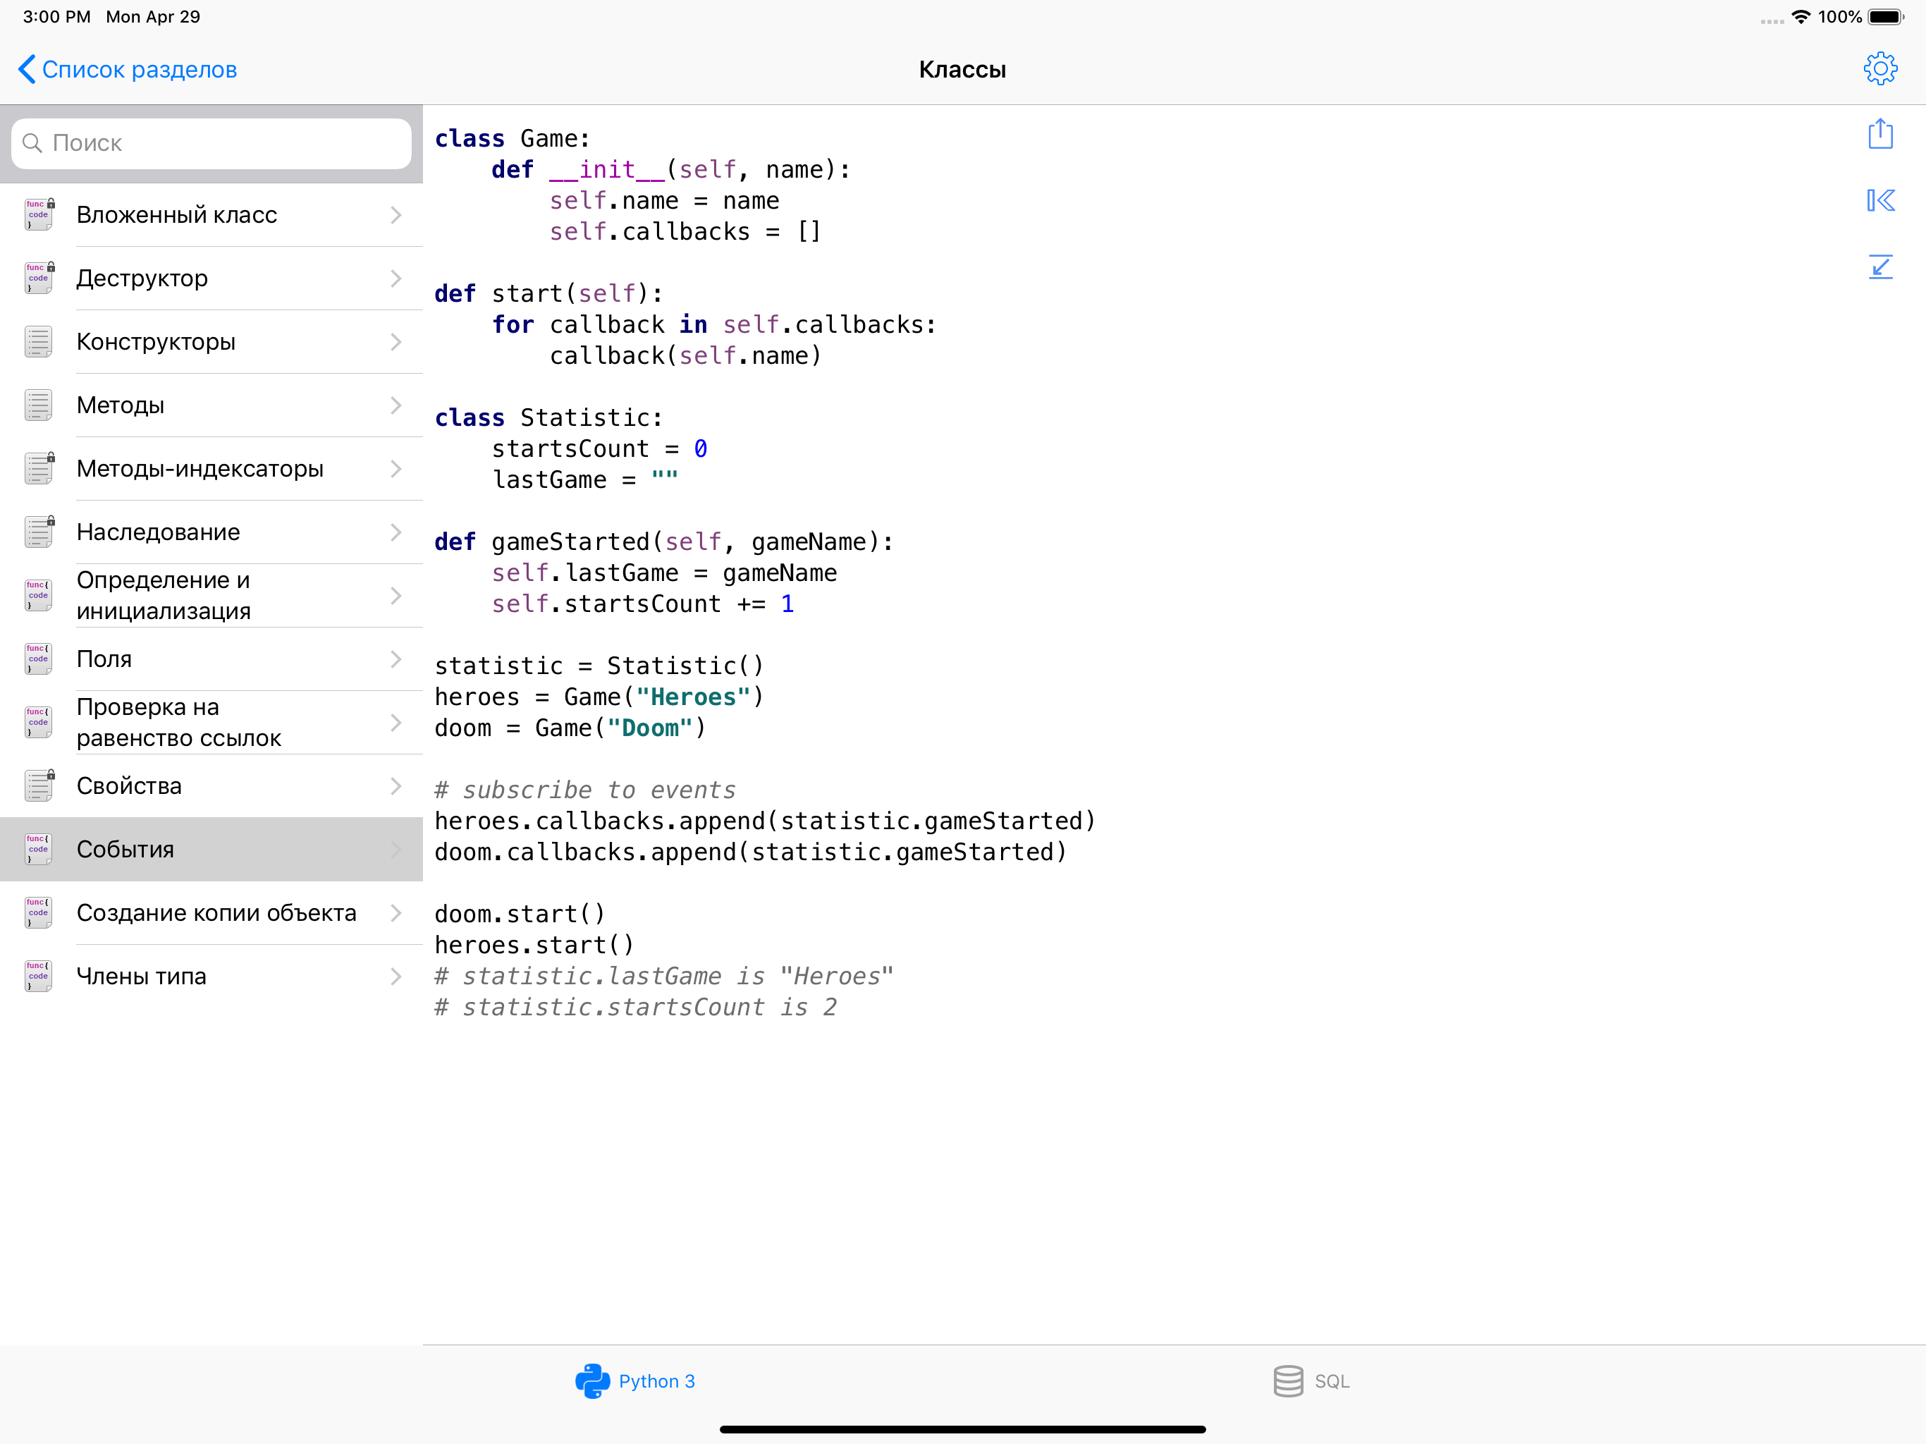
Task: Open the Наследование topic
Action: point(159,532)
